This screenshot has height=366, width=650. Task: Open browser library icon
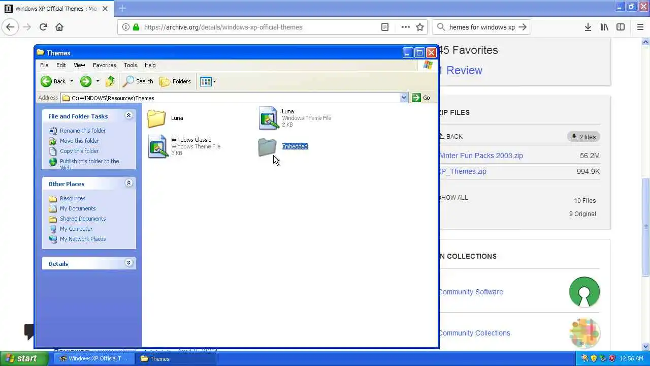click(604, 27)
